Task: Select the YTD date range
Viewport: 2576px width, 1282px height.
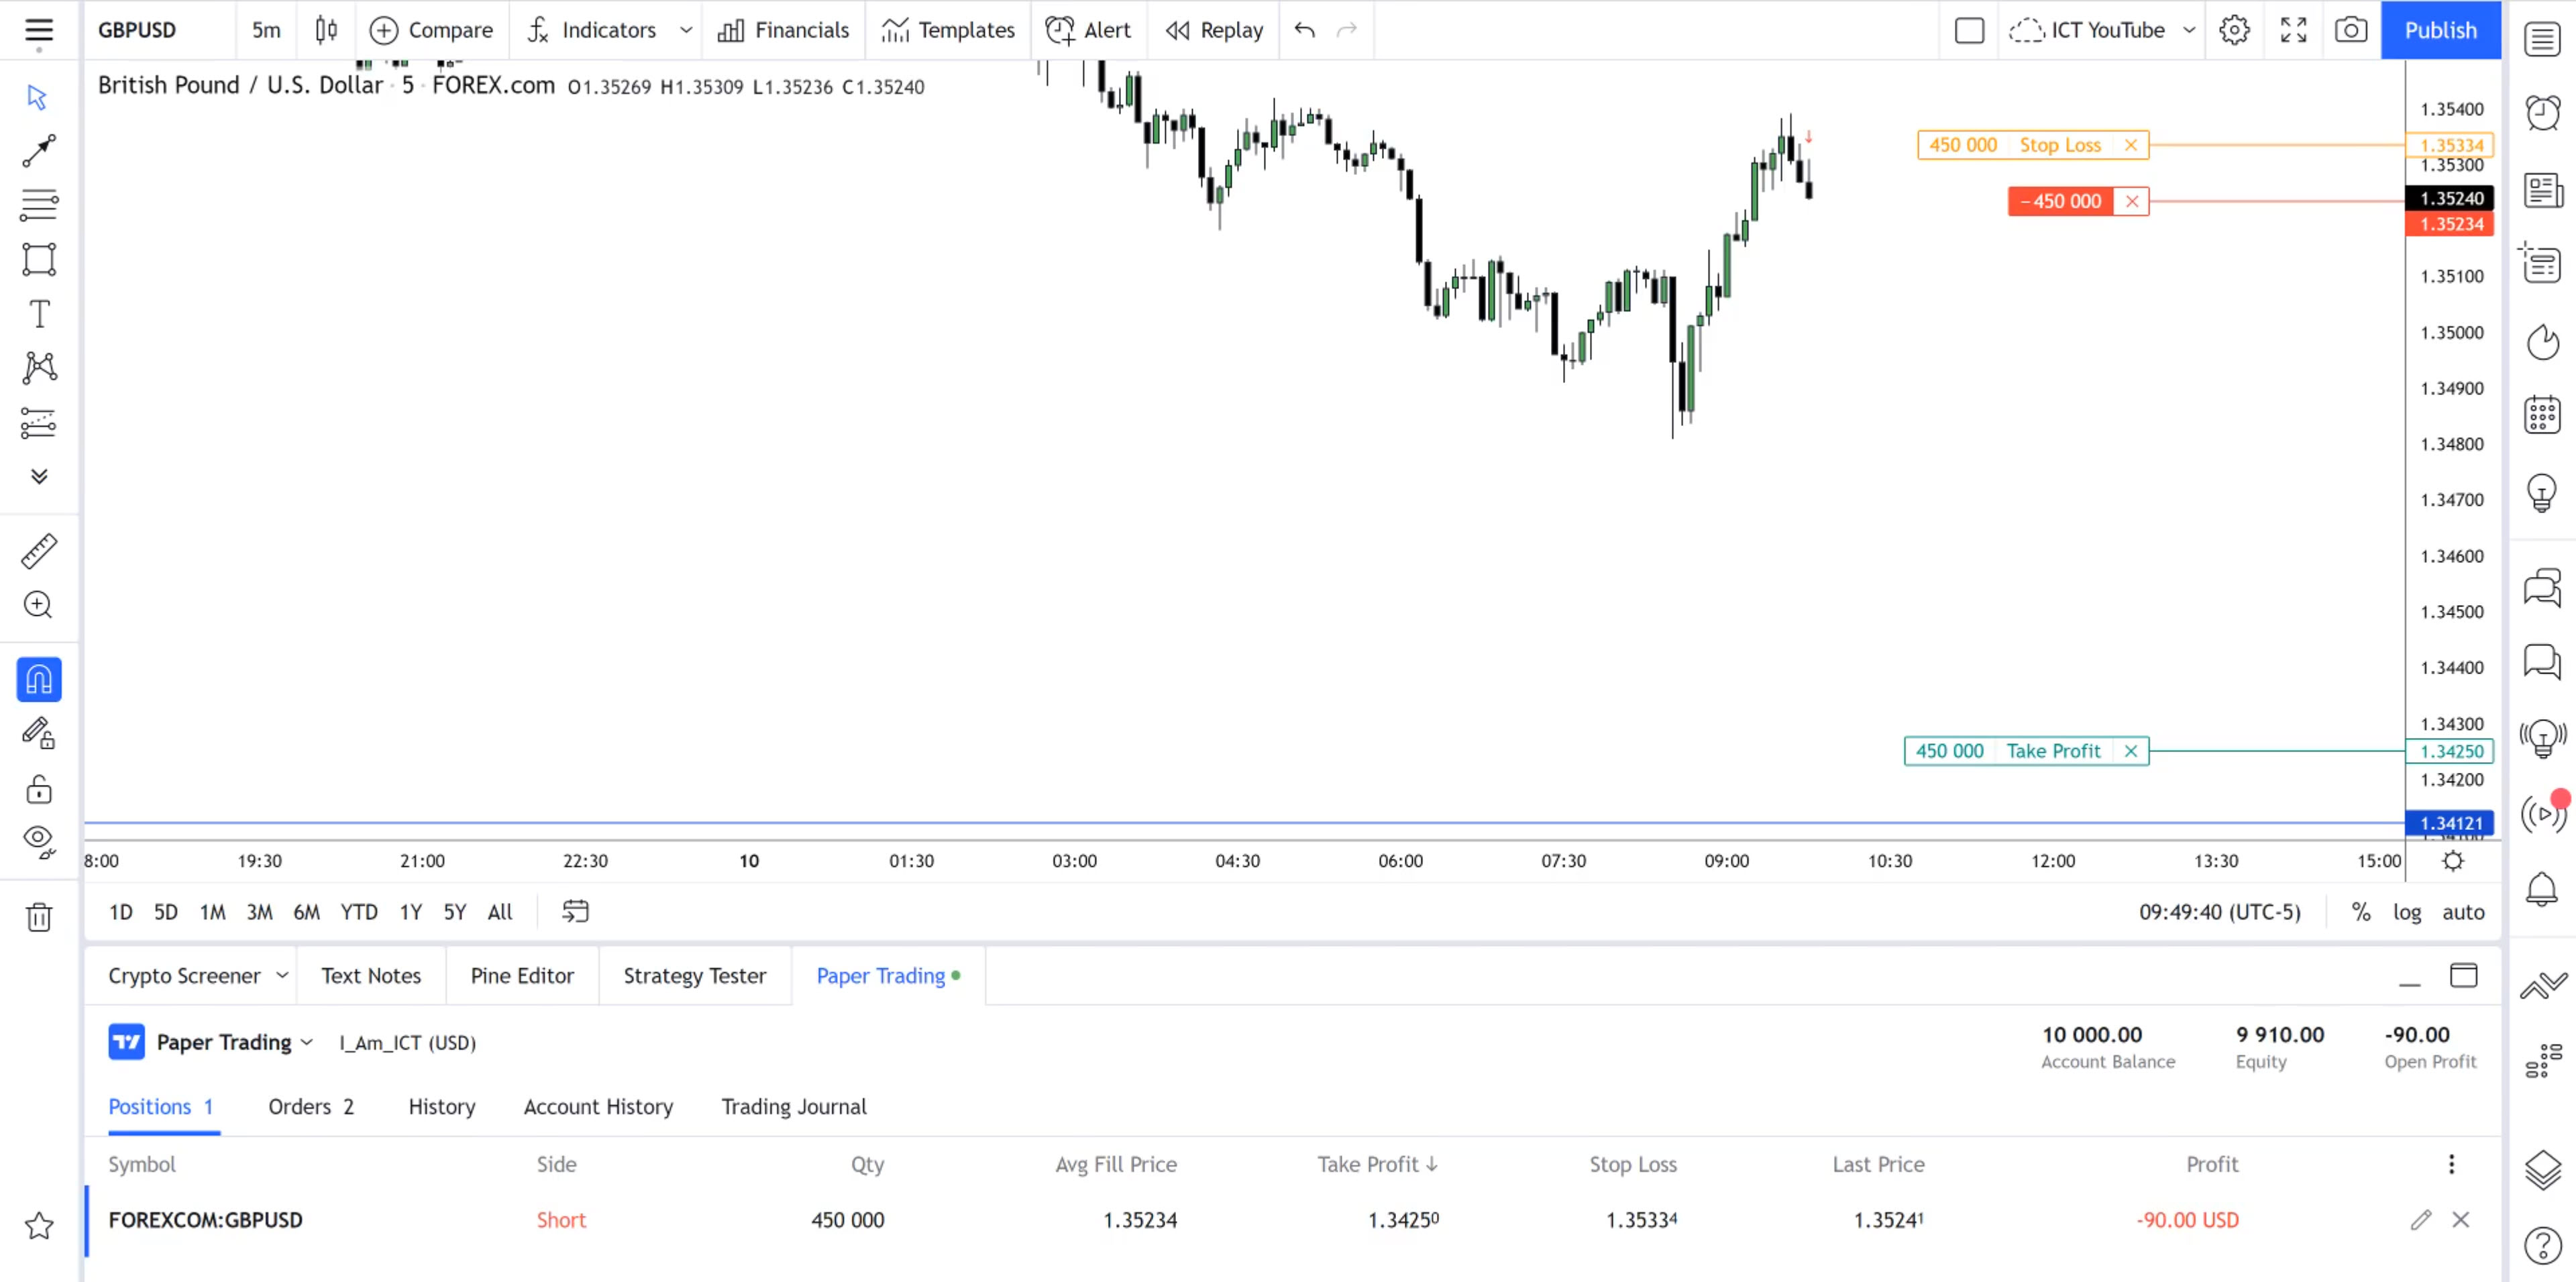Action: (359, 912)
